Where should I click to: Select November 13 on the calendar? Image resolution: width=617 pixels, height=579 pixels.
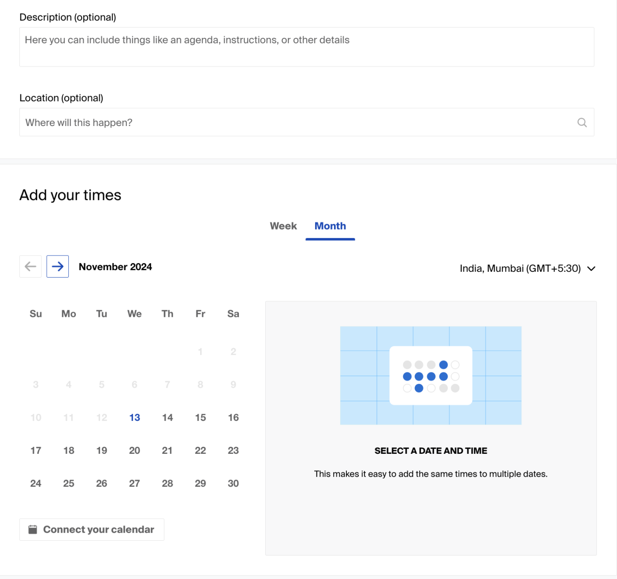[134, 417]
